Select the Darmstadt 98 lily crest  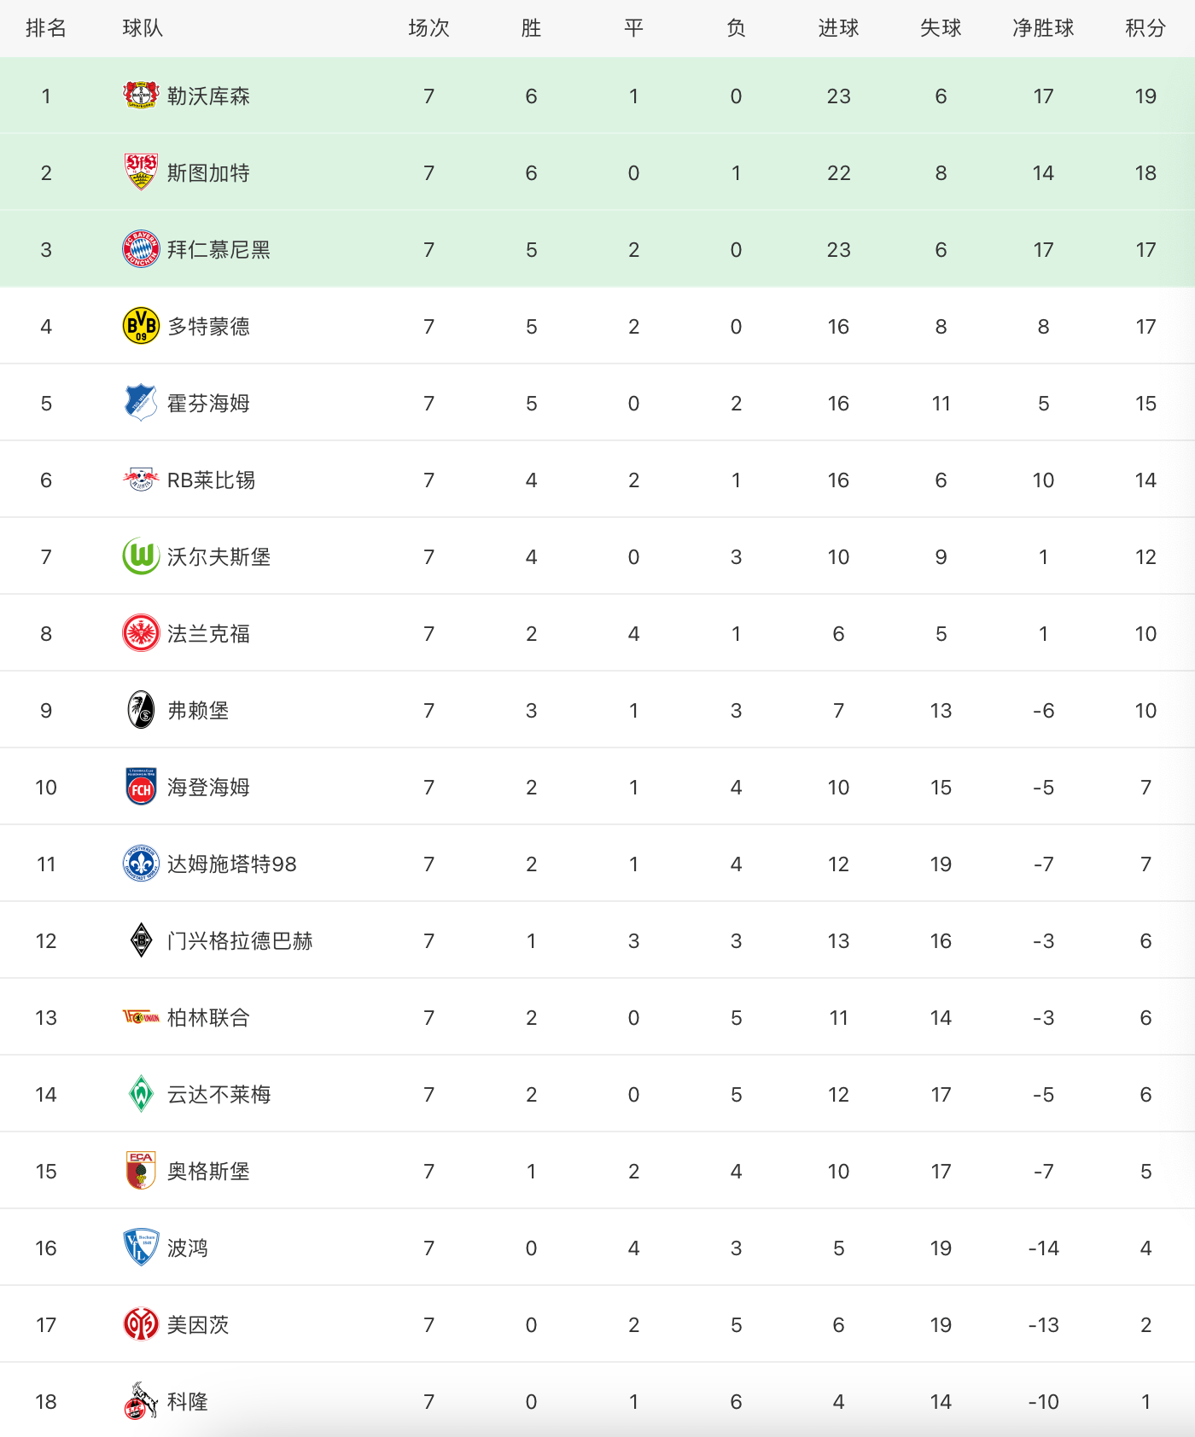point(141,863)
